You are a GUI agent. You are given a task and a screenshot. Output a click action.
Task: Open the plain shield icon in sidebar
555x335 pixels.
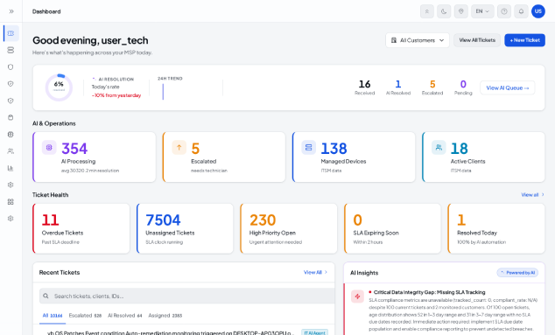tap(11, 66)
